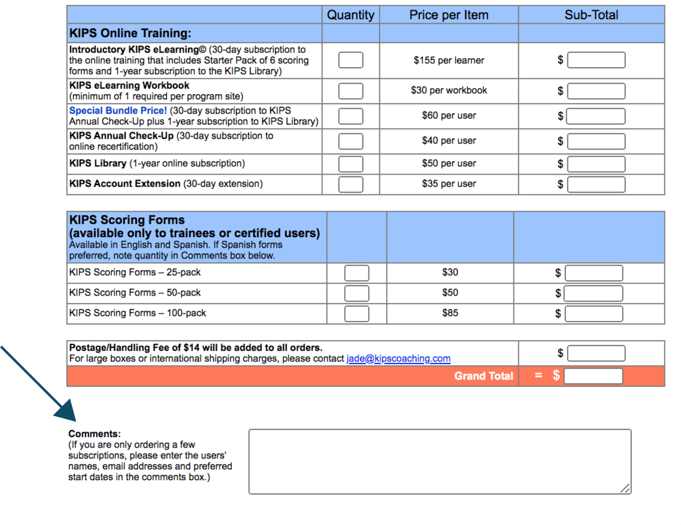Click quantity box for KIPS Library
Viewport: 681px width, 525px height.
pyautogui.click(x=350, y=164)
